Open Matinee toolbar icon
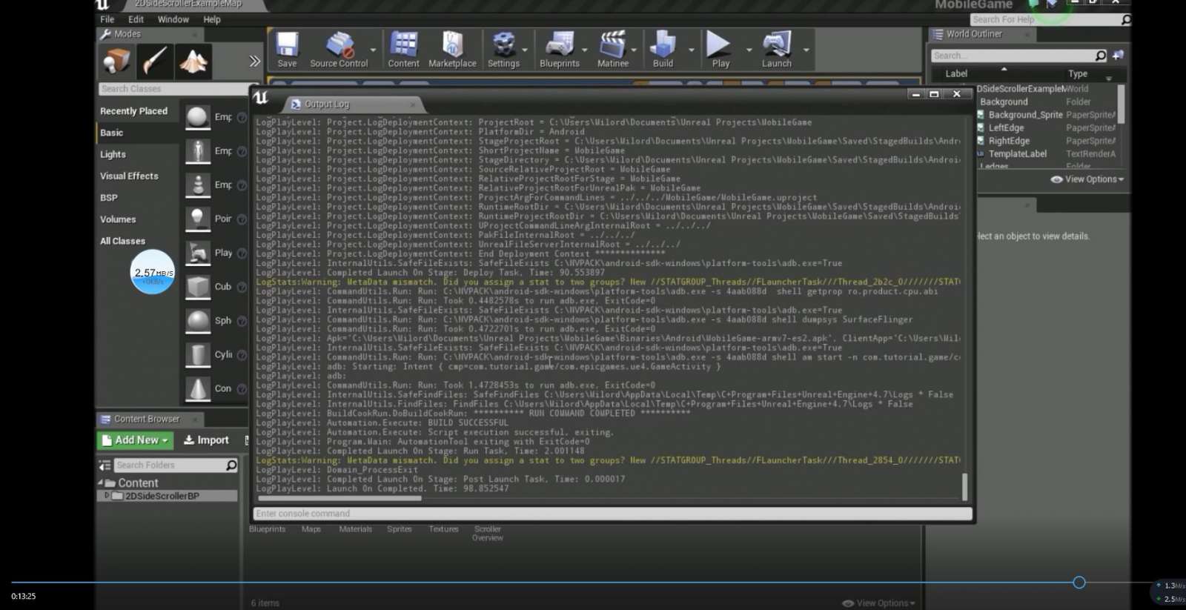The width and height of the screenshot is (1186, 610). (x=613, y=44)
